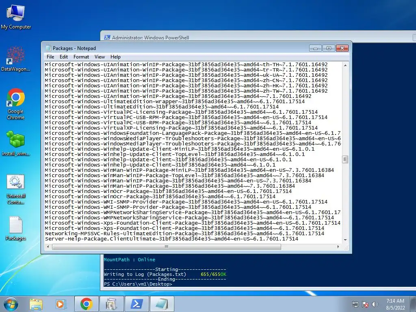Click the Administrator: Windows PowerShell title bar

coord(257,37)
